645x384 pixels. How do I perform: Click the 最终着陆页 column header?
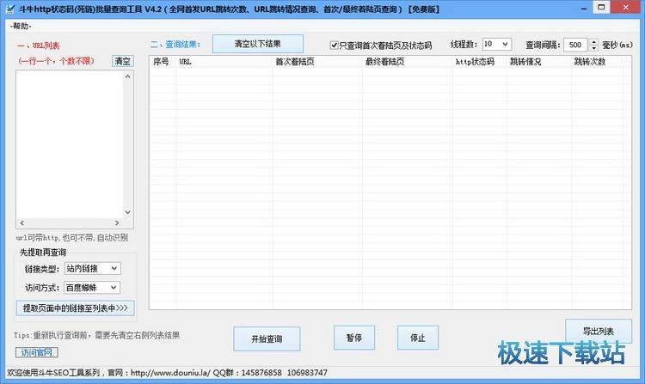[408, 62]
